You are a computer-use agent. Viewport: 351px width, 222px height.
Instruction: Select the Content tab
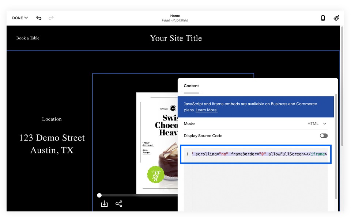tap(191, 85)
